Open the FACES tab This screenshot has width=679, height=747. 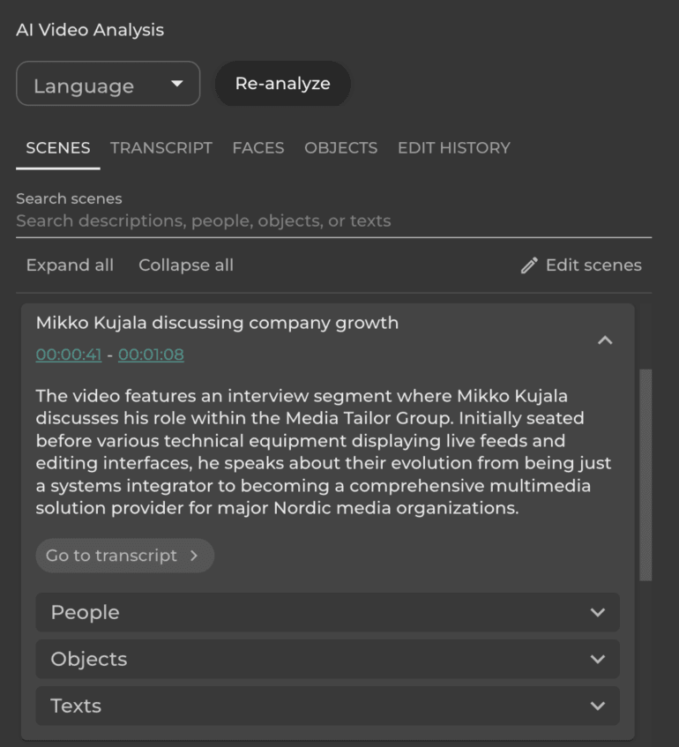click(x=258, y=147)
